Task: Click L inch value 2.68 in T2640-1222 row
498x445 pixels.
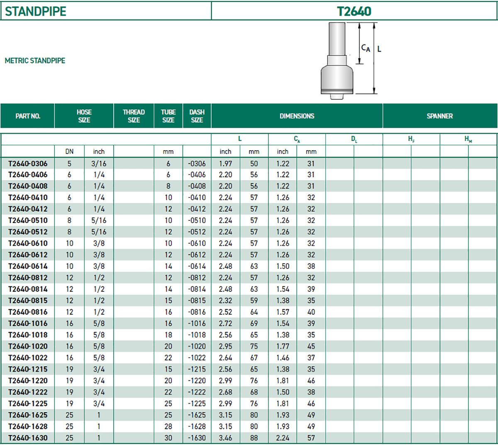Action: coord(225,392)
